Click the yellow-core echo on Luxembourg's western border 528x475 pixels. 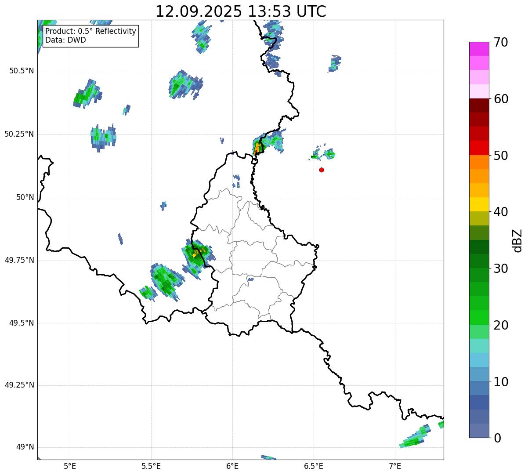(x=195, y=254)
